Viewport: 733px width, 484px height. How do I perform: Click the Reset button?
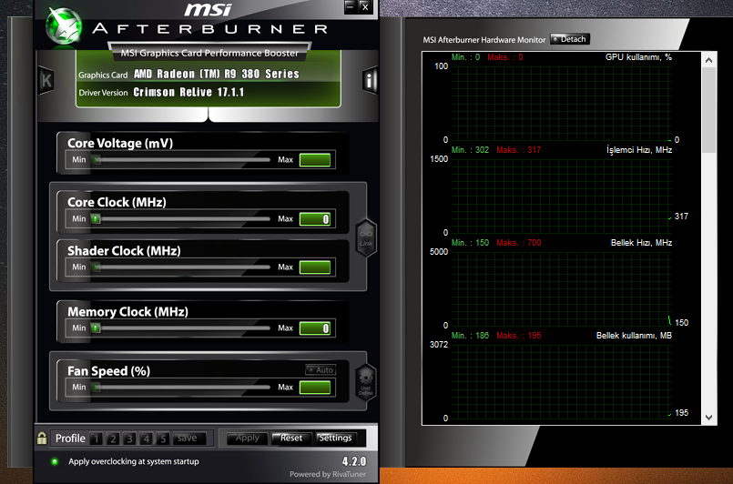[x=290, y=439]
